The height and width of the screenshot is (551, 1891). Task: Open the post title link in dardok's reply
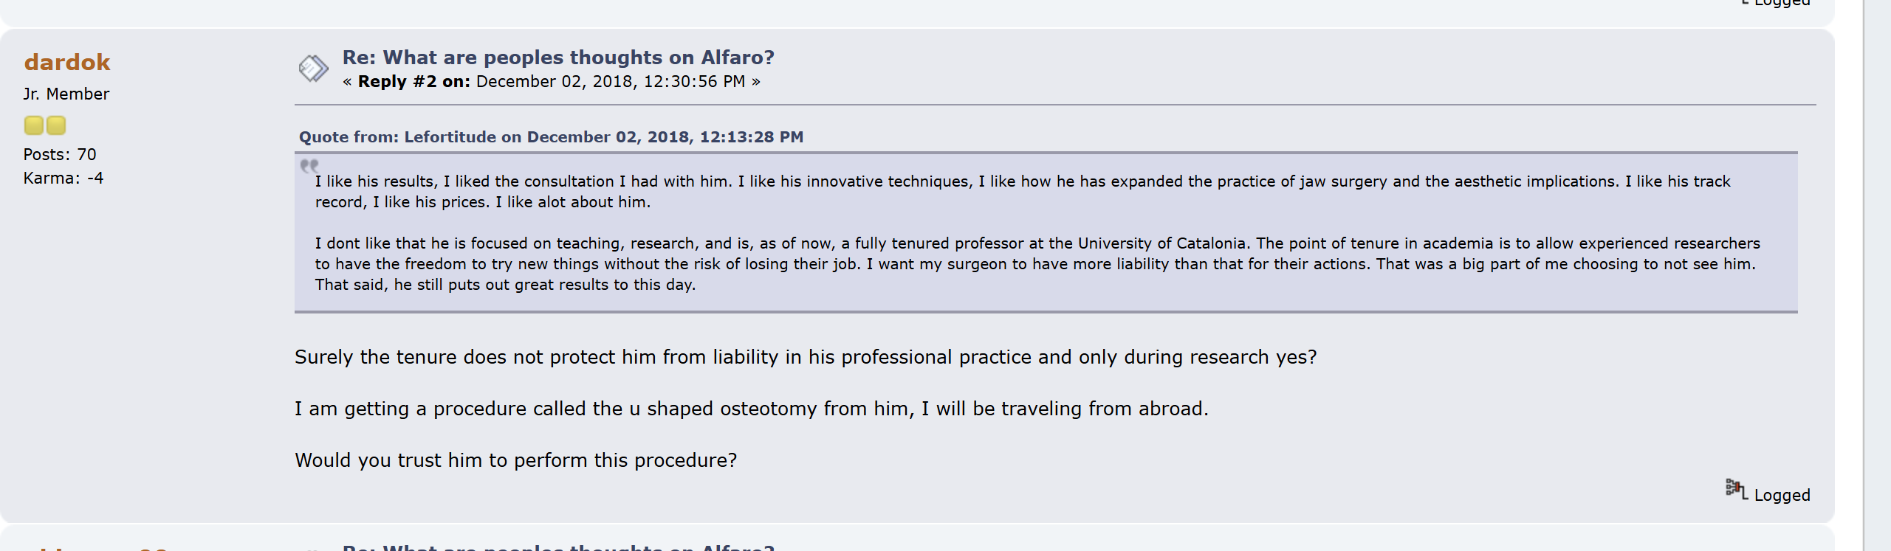coord(557,58)
